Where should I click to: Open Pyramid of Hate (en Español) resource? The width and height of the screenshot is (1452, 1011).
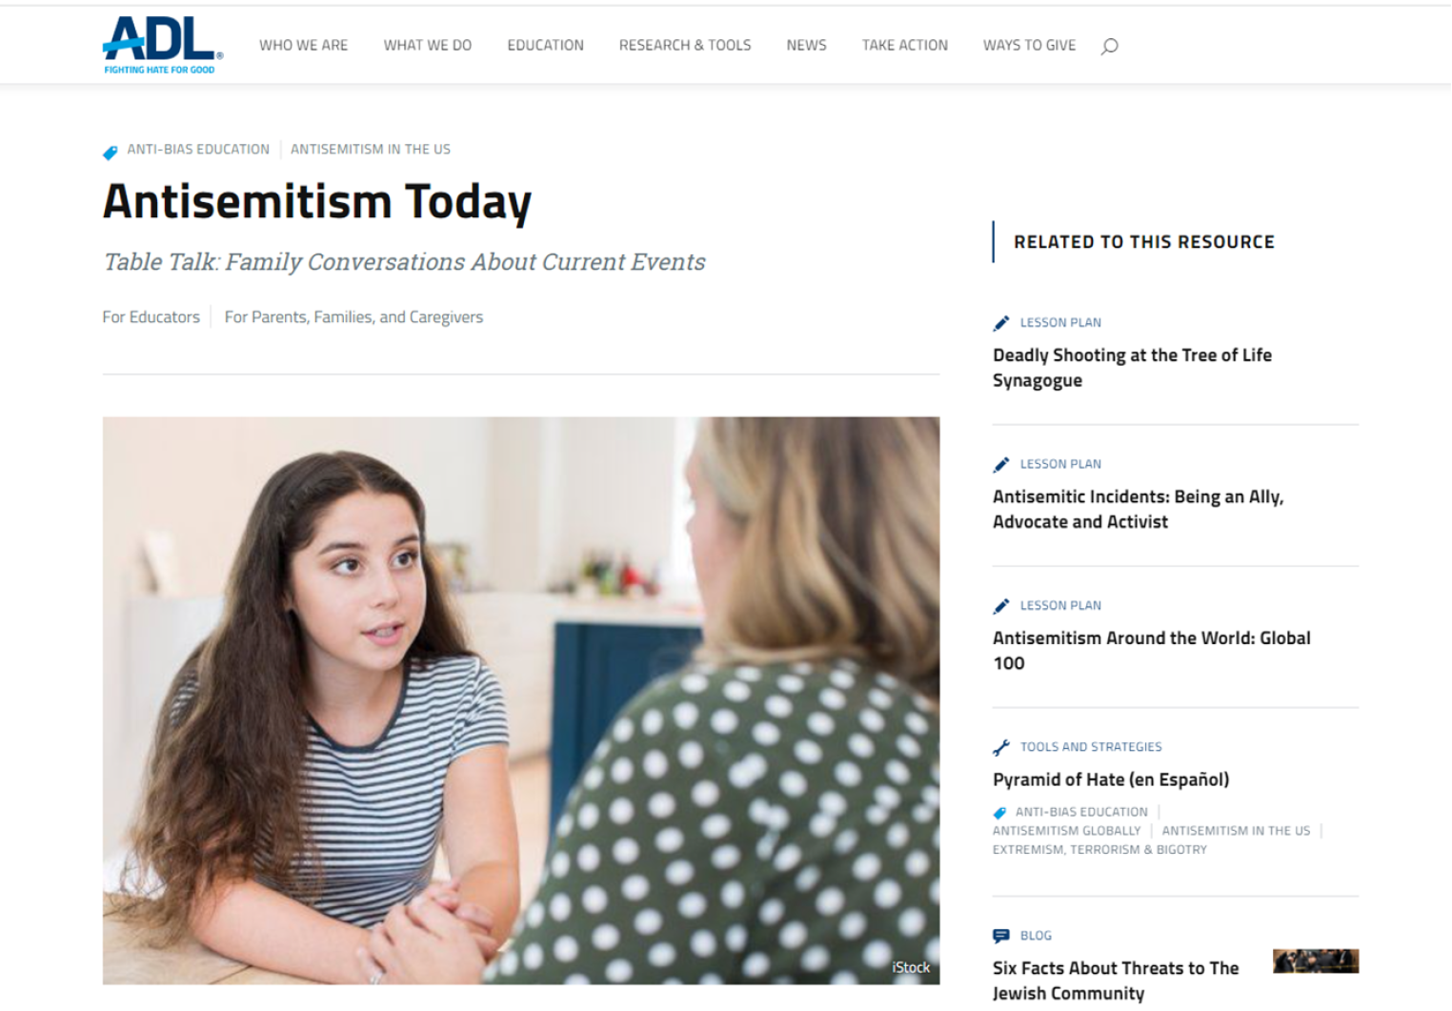pos(1111,779)
